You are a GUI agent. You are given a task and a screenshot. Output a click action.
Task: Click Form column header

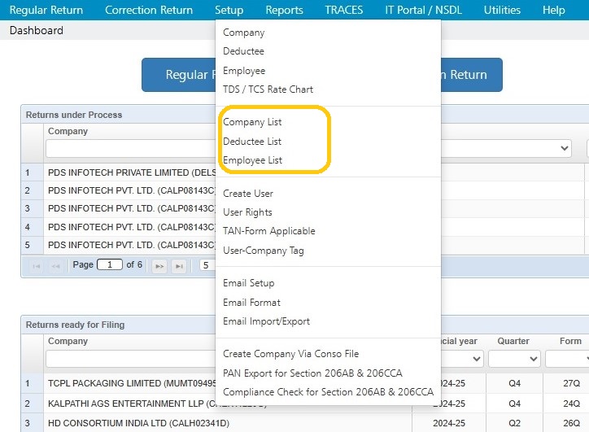pyautogui.click(x=570, y=341)
